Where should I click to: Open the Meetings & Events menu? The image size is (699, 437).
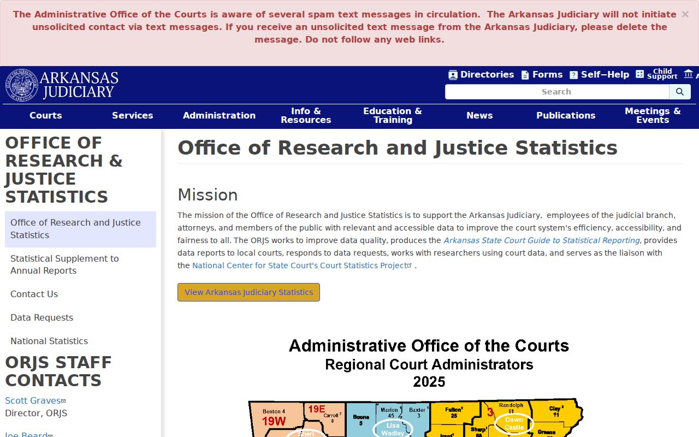pyautogui.click(x=653, y=115)
